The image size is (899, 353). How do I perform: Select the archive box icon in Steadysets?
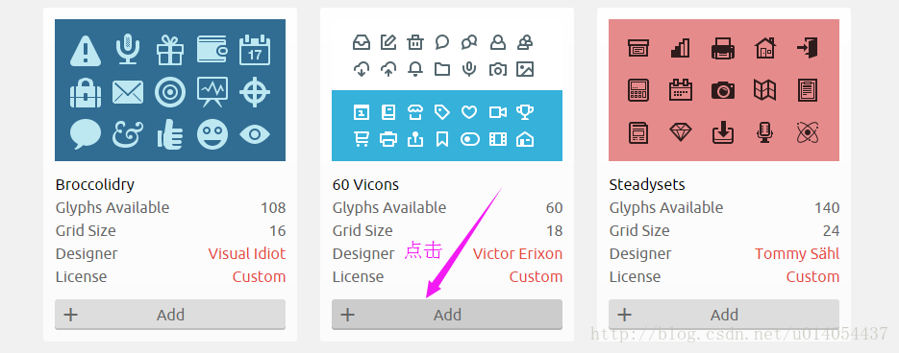[638, 48]
